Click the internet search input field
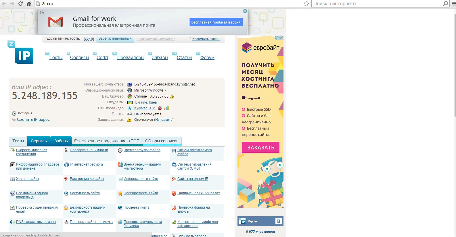The image size is (456, 237). [x=377, y=4]
